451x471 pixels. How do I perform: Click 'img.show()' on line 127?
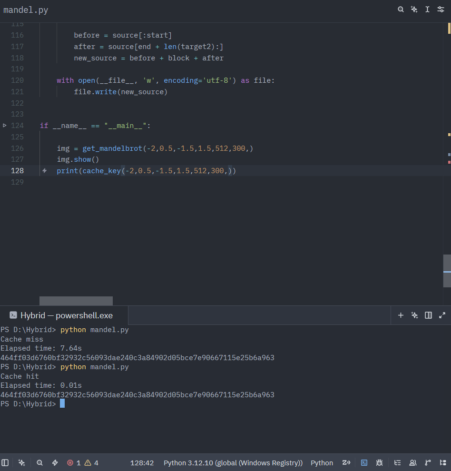click(x=78, y=159)
